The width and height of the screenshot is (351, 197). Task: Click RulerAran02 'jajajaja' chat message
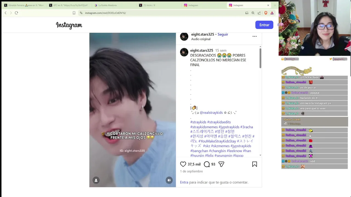tap(315, 93)
